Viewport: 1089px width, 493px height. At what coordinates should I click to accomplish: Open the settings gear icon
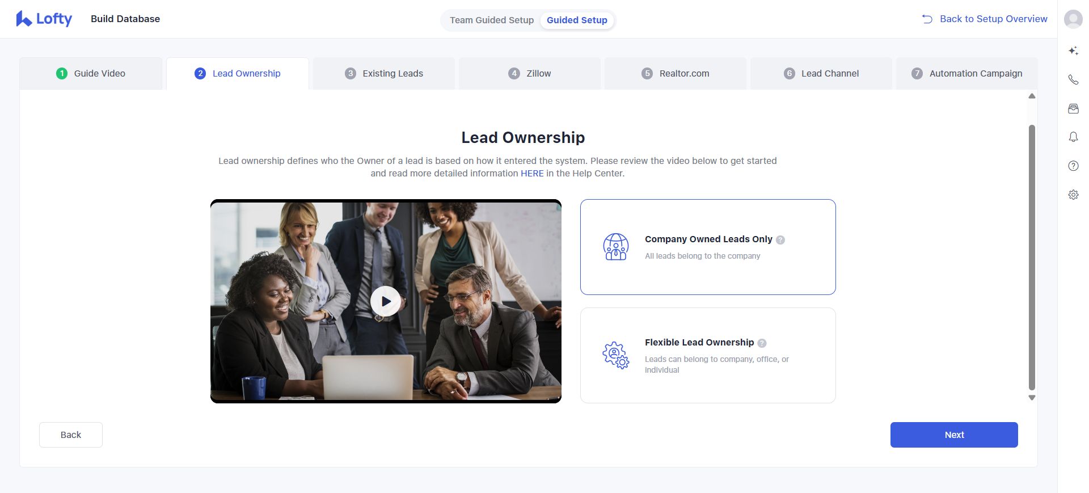point(1073,195)
